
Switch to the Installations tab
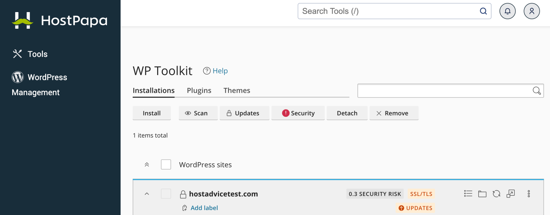point(154,91)
